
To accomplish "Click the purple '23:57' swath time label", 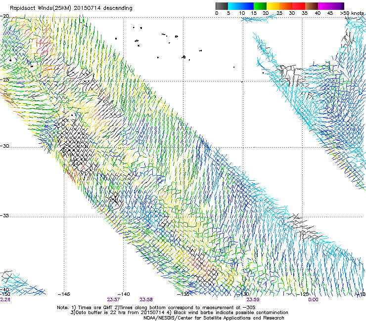I will (113, 300).
